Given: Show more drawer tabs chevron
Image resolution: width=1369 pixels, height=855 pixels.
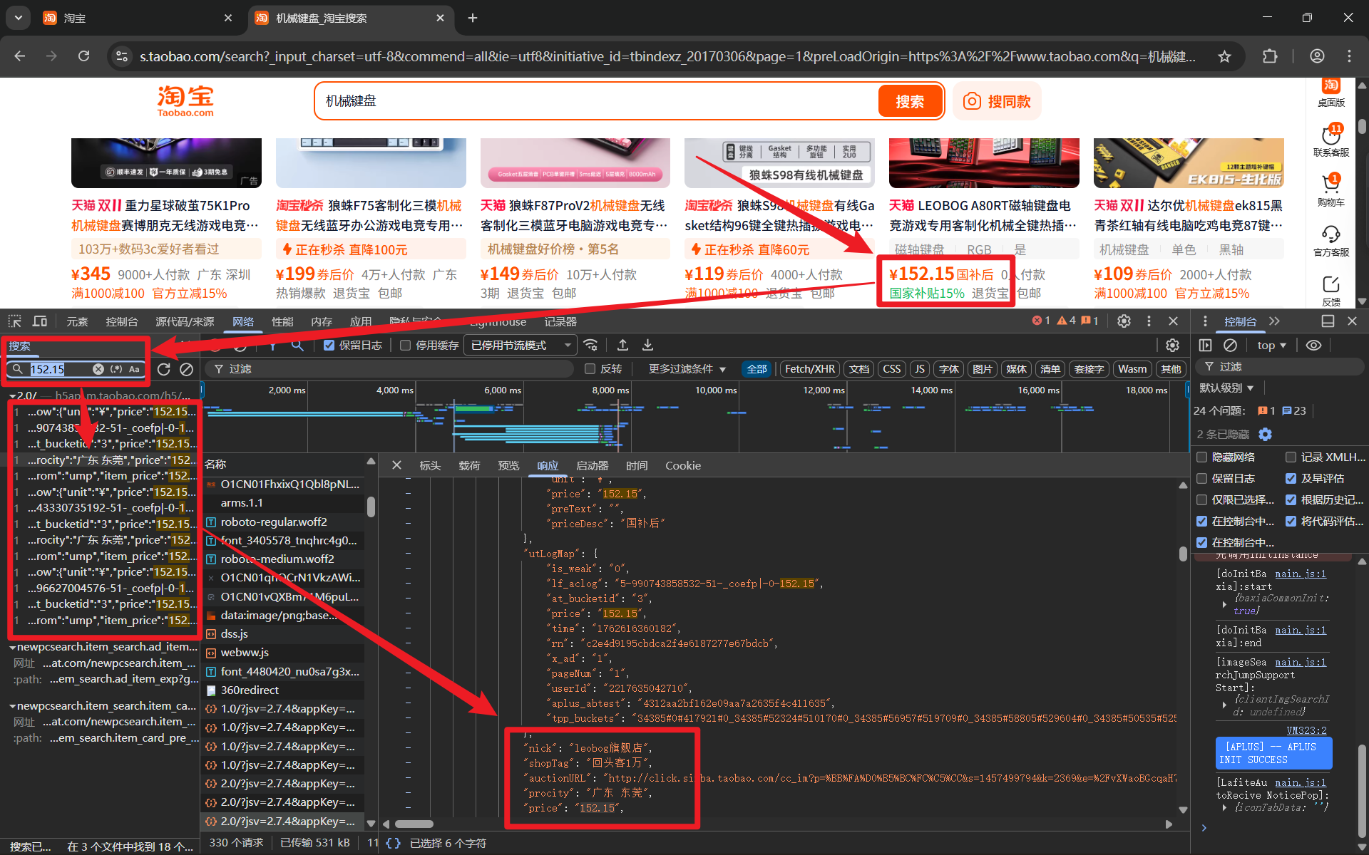Looking at the screenshot, I should 1274,321.
